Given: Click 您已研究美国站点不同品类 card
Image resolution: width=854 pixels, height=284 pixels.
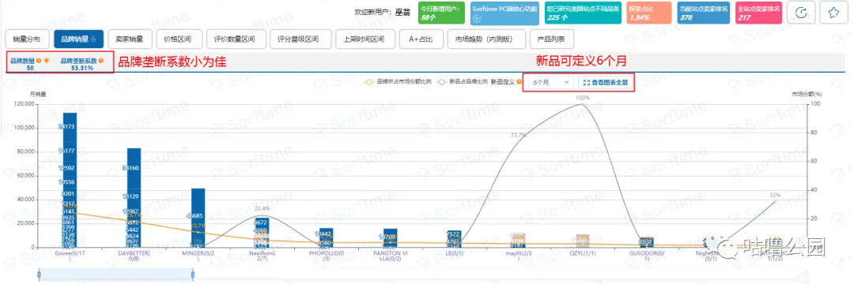Looking at the screenshot, I should [584, 13].
